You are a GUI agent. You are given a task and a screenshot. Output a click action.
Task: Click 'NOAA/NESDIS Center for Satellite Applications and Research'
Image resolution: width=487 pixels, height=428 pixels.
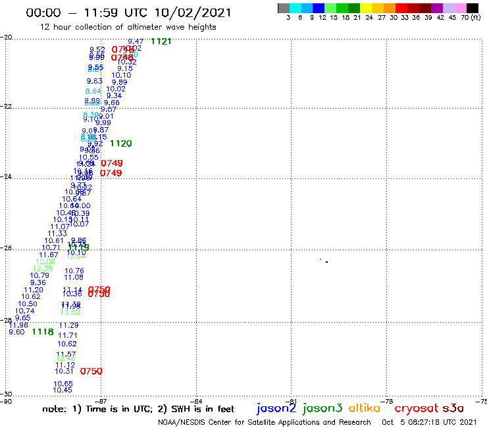coord(265,422)
